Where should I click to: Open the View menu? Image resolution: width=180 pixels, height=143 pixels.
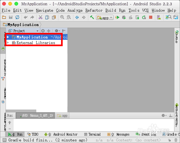click(29, 10)
